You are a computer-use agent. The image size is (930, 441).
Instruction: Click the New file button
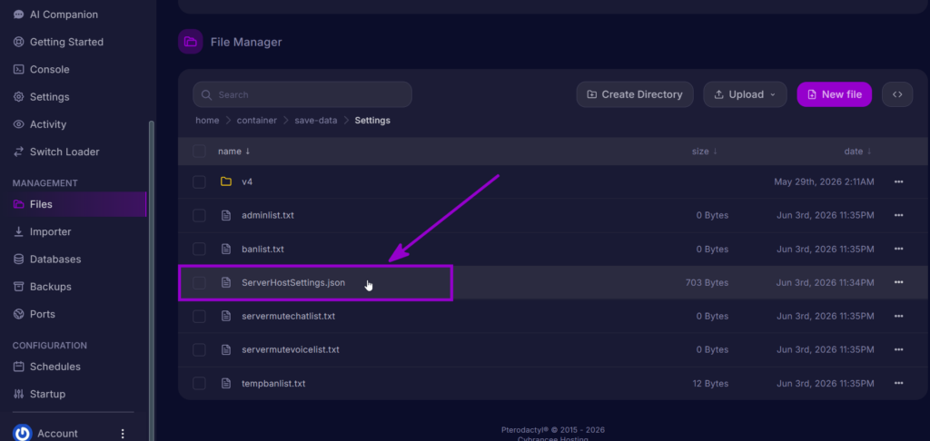click(835, 95)
